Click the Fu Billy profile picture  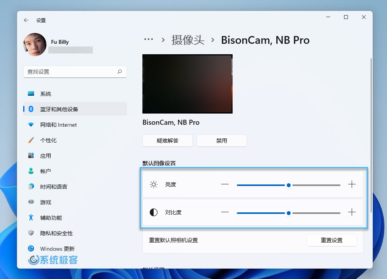[35, 45]
